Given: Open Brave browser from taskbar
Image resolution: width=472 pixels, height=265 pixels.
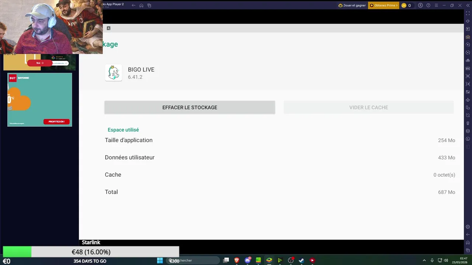Looking at the screenshot, I should coord(237,260).
